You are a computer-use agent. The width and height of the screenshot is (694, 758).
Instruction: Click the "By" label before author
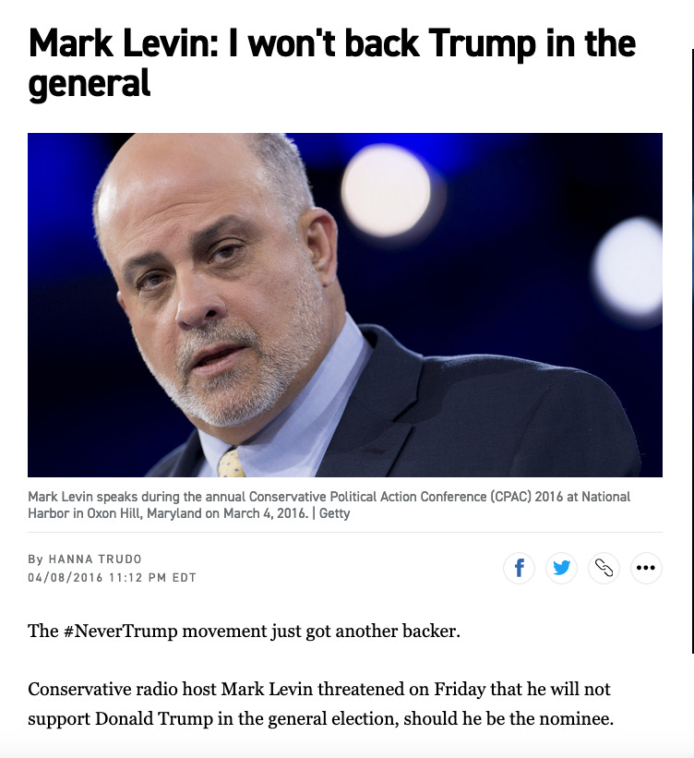click(x=35, y=559)
